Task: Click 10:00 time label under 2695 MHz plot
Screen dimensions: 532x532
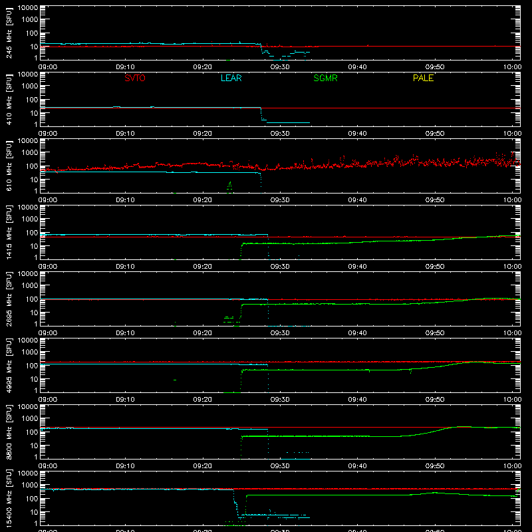Action: tap(512, 333)
